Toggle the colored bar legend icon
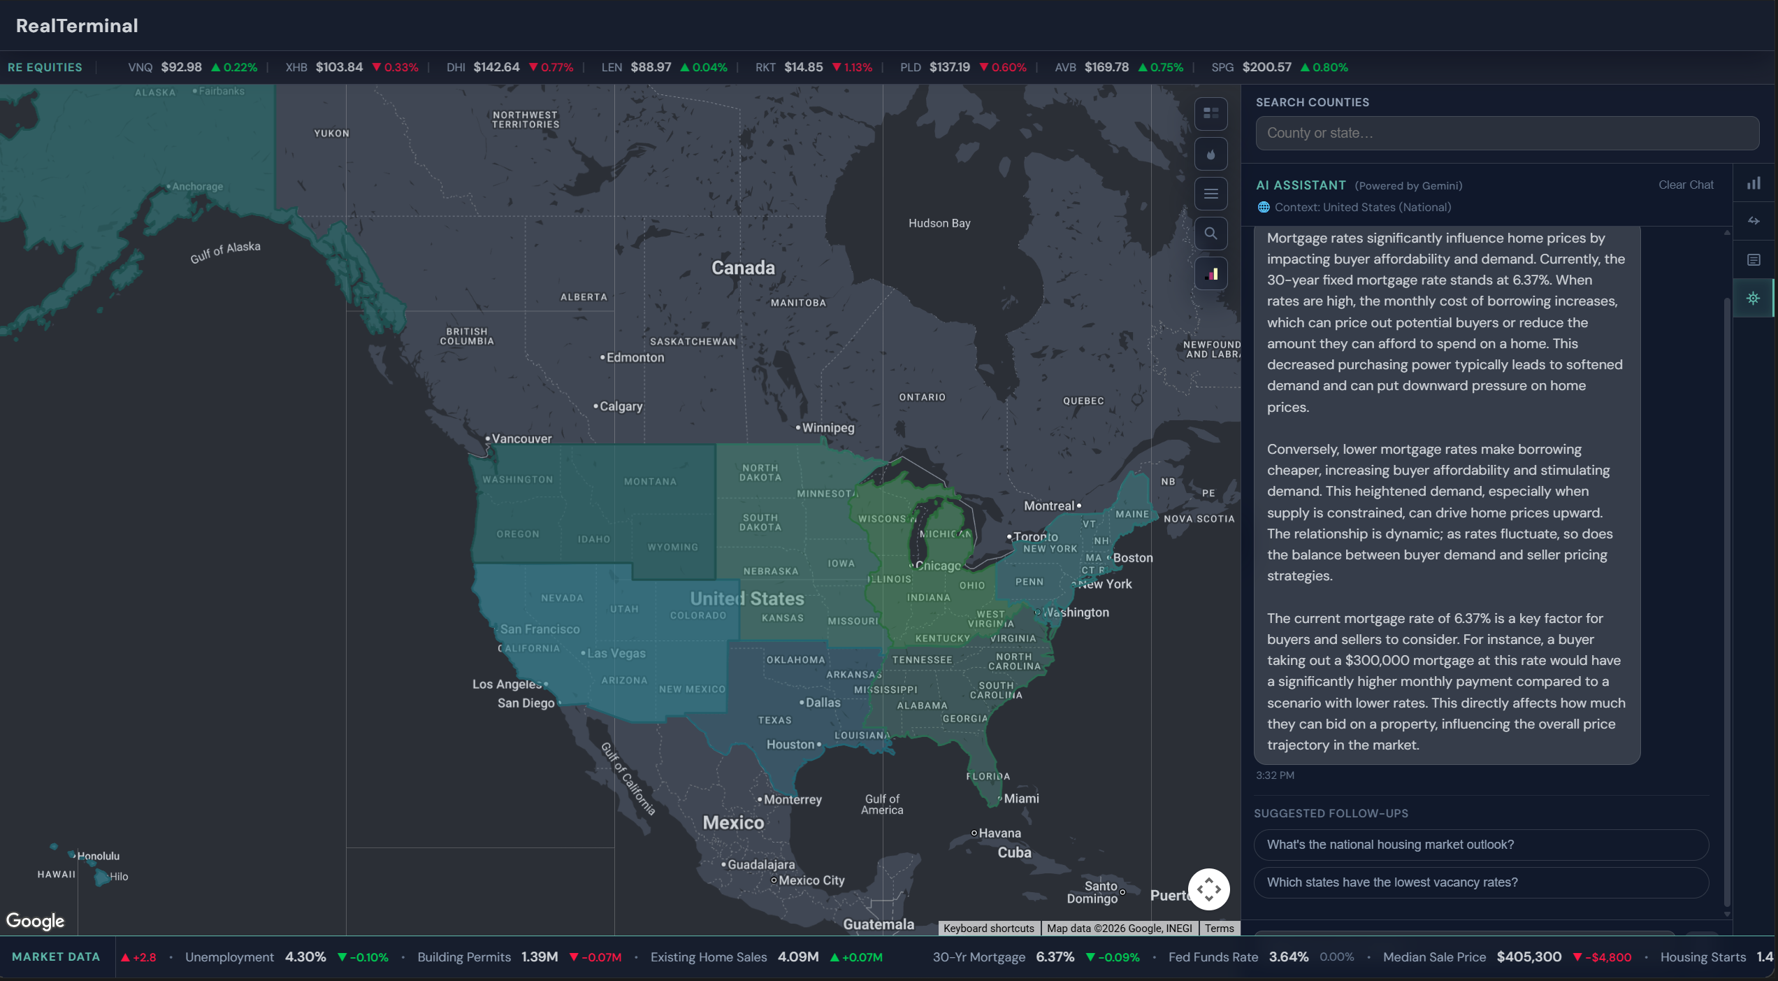Screen dimensions: 1778x981 pos(1210,273)
